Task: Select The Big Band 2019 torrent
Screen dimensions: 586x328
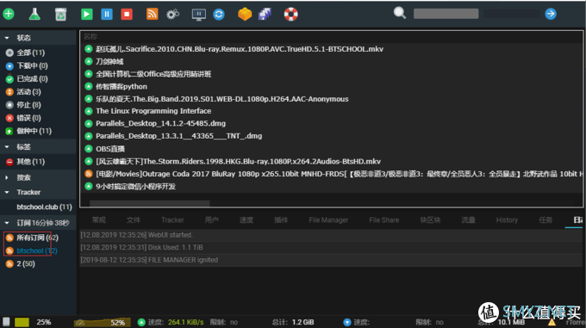Action: pos(222,99)
